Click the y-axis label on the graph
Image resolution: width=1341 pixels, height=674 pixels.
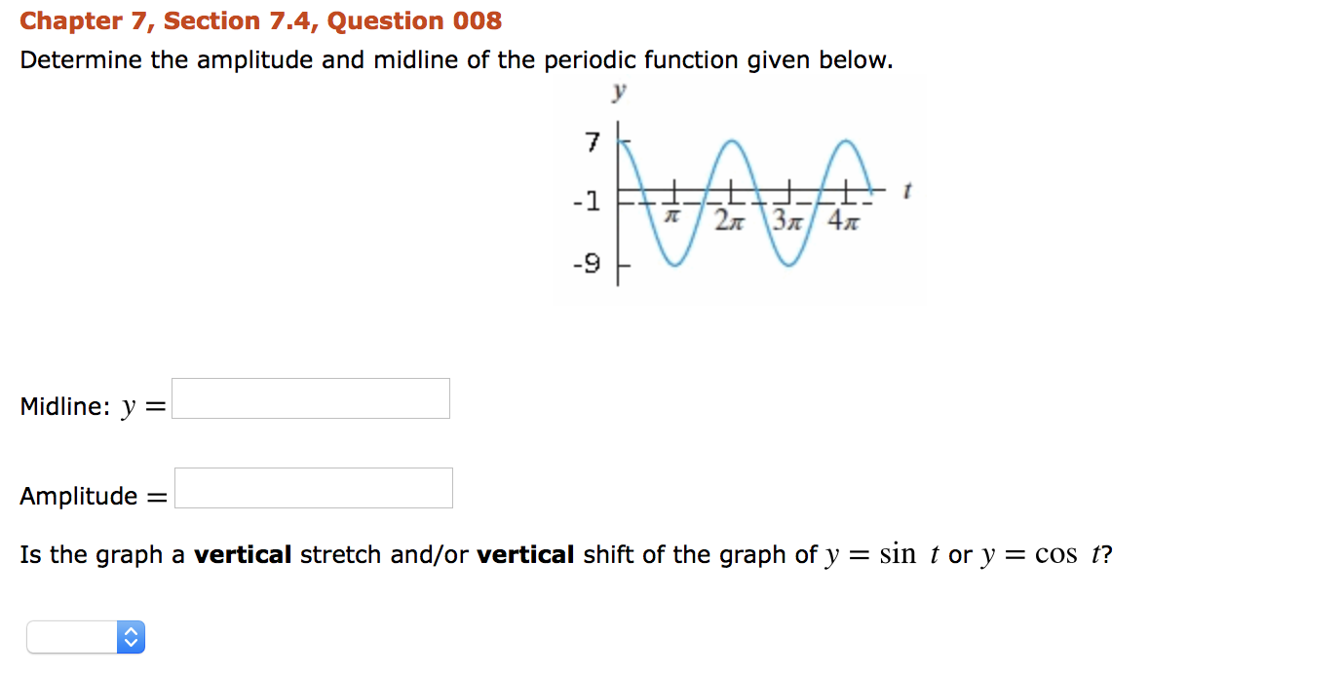click(x=620, y=92)
